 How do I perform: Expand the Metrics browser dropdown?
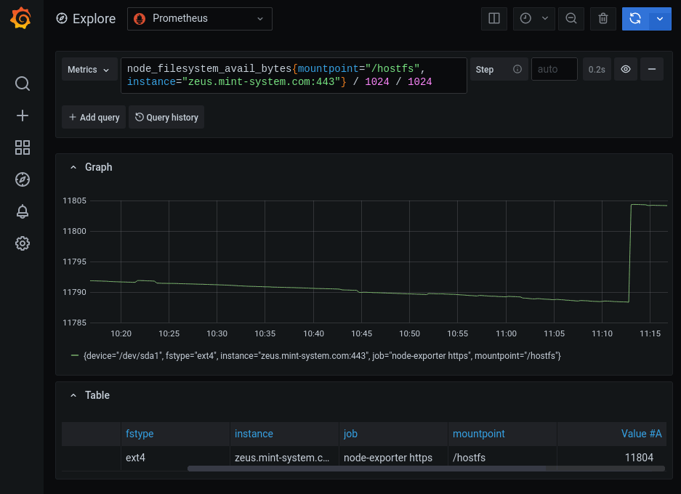tap(89, 69)
